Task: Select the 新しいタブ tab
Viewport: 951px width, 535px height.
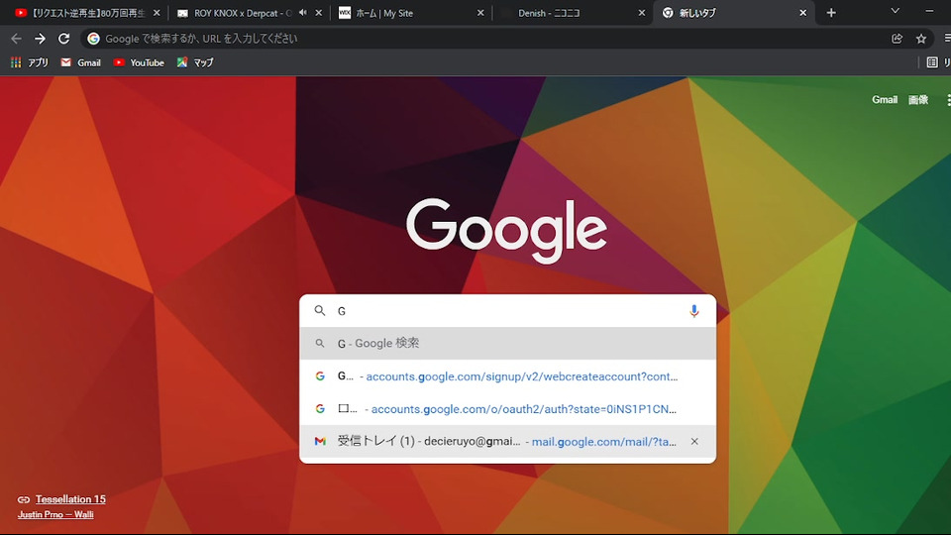Action: click(x=728, y=13)
